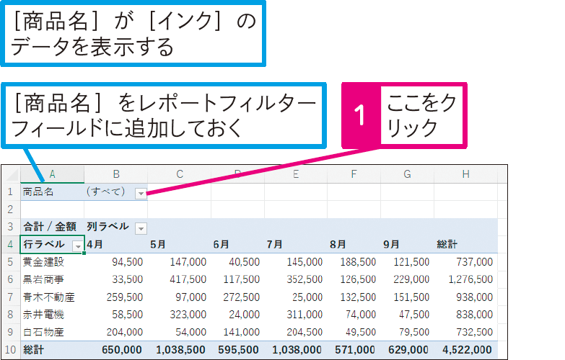Click the 商品名 cell in A1

[39, 192]
